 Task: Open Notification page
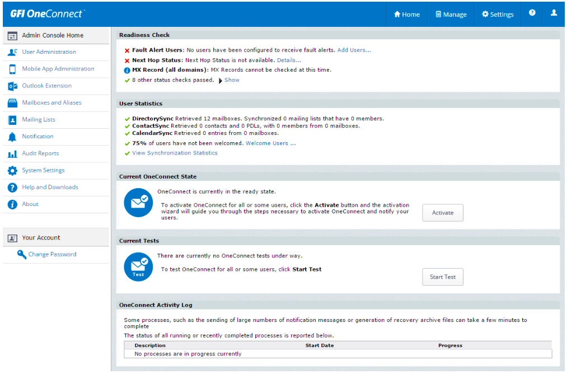pos(38,137)
